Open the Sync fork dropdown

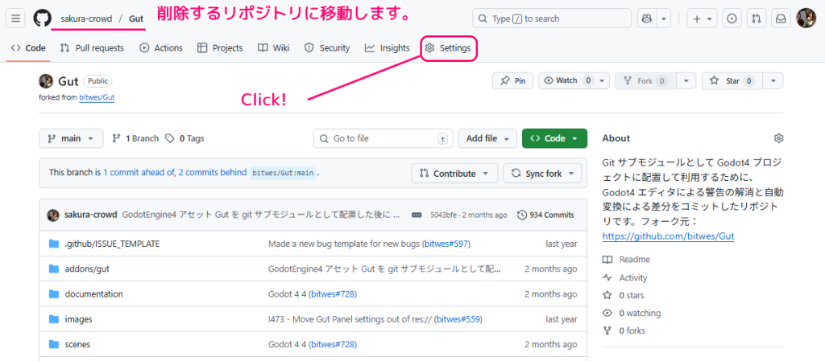pyautogui.click(x=542, y=173)
